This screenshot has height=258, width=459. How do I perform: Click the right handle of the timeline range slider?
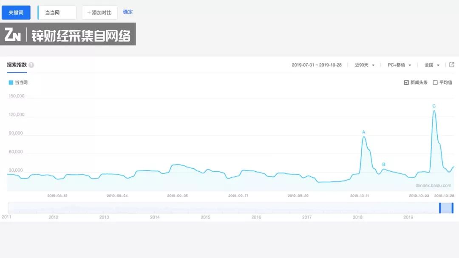click(x=452, y=208)
